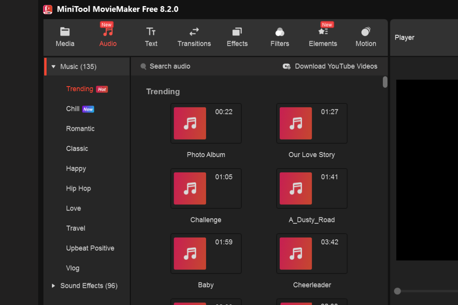Open the Filters tab
The height and width of the screenshot is (305, 458).
[x=280, y=37]
